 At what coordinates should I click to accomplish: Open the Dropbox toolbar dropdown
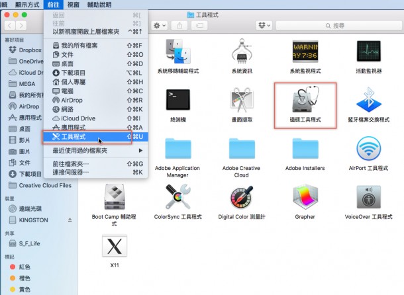[264, 26]
